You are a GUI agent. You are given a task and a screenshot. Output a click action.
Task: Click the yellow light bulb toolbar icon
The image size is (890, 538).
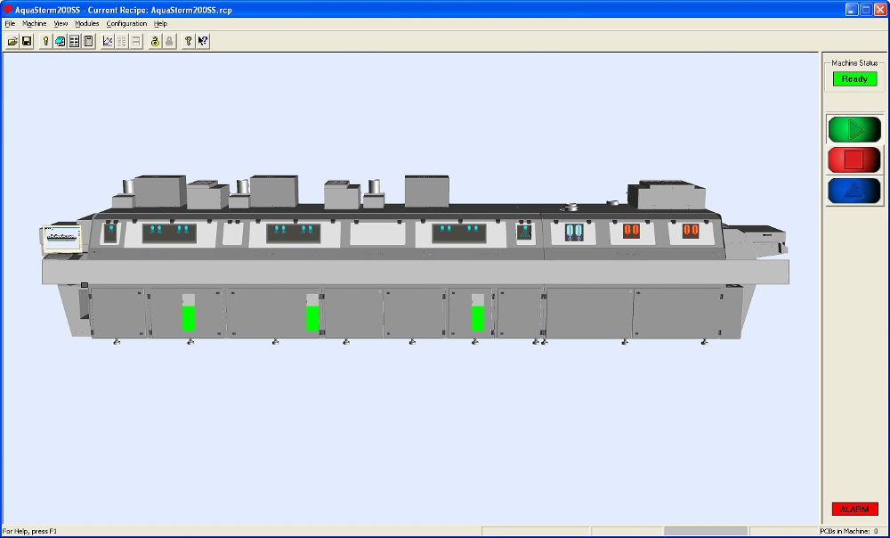pos(46,41)
